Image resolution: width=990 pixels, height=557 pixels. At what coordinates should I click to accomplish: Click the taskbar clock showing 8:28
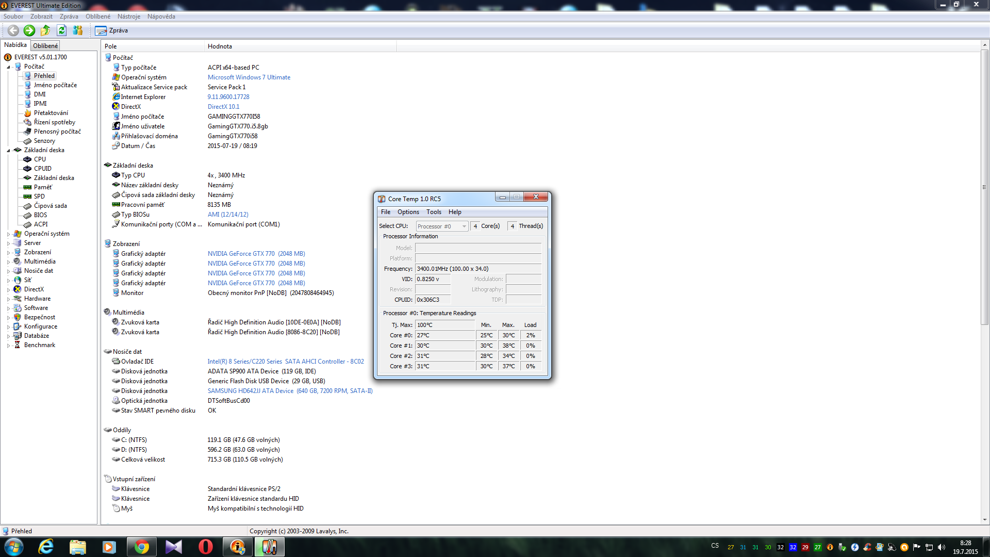pos(965,547)
